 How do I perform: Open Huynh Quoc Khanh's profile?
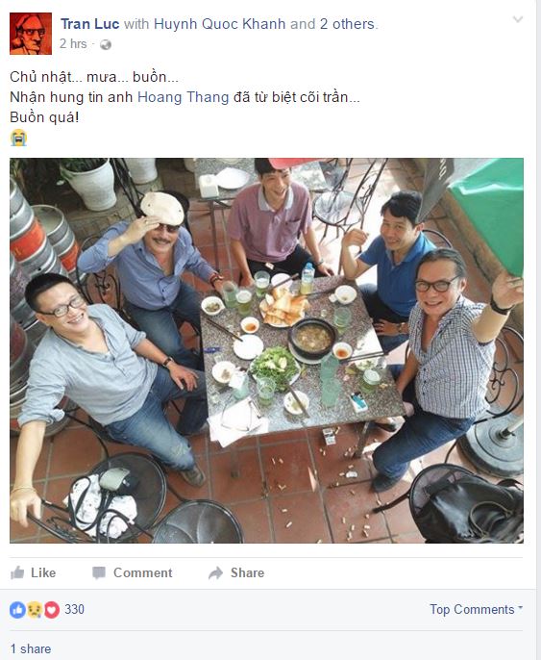219,24
